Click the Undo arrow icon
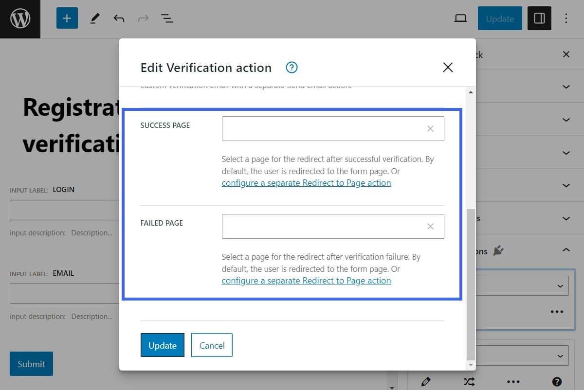 (x=118, y=18)
